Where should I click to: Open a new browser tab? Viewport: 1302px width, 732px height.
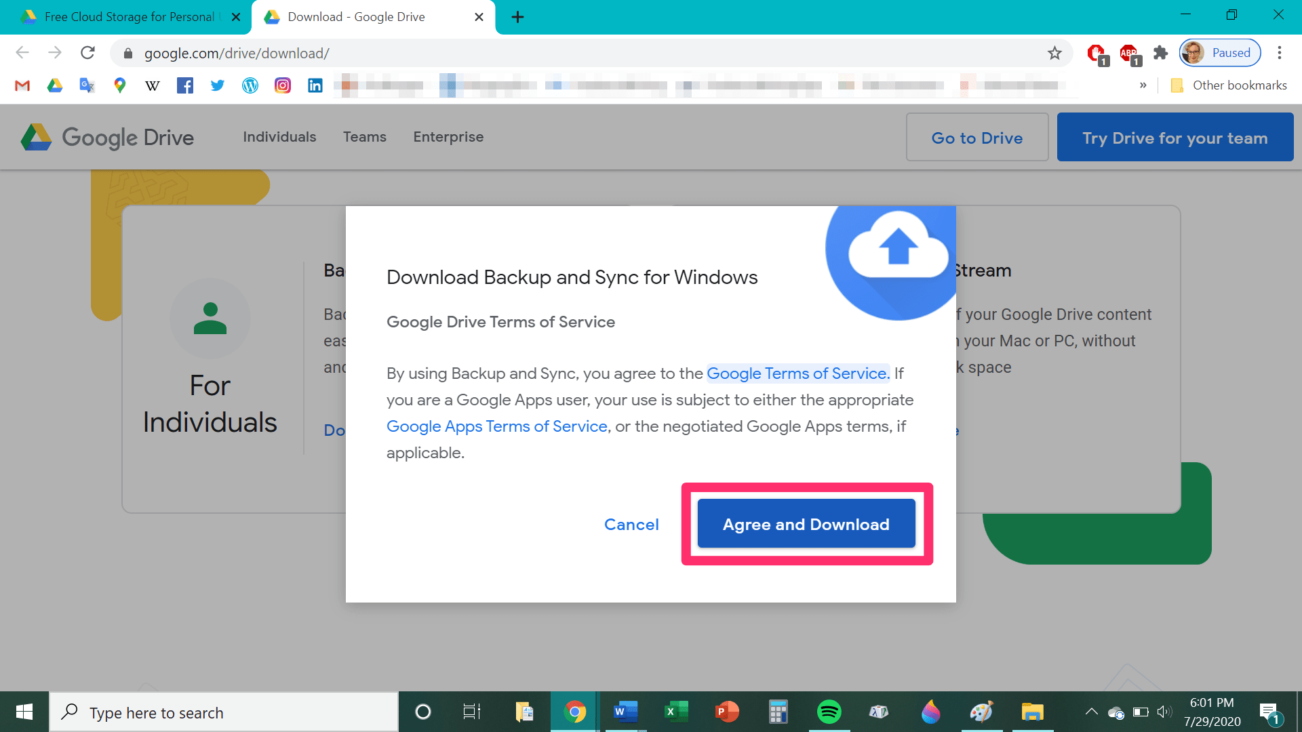517,17
